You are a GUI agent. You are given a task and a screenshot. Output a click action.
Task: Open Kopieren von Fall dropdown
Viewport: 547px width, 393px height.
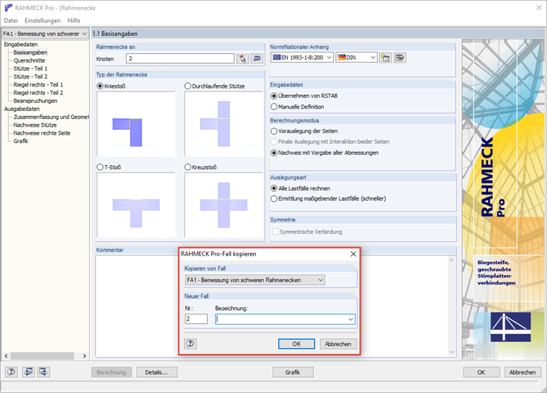(255, 280)
